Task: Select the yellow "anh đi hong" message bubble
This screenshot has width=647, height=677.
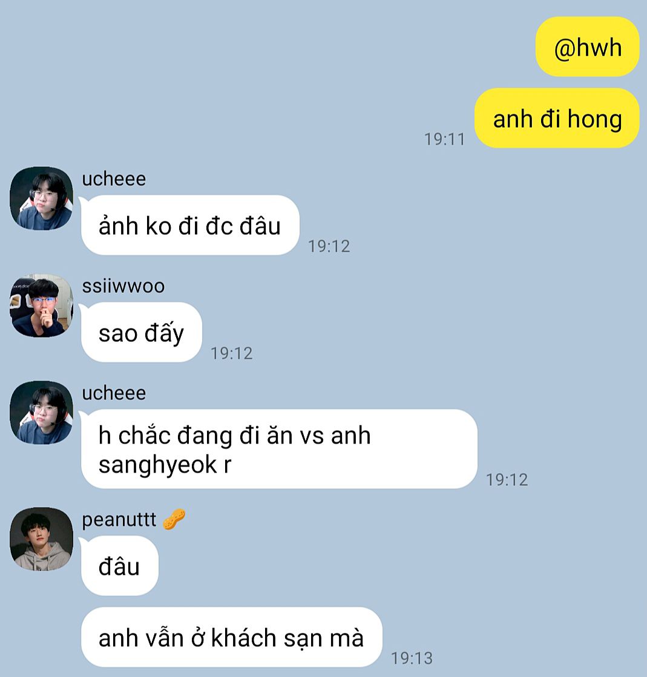Action: (x=557, y=118)
